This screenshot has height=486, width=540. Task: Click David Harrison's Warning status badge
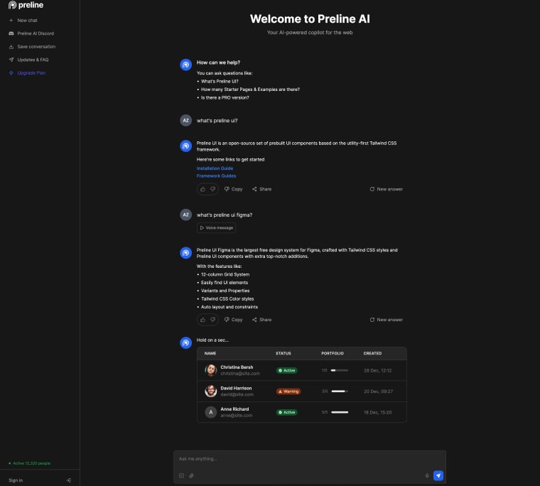point(288,391)
